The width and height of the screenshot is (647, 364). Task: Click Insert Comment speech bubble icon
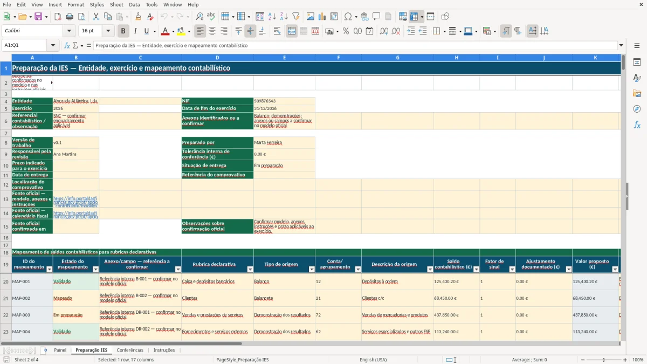point(376,17)
